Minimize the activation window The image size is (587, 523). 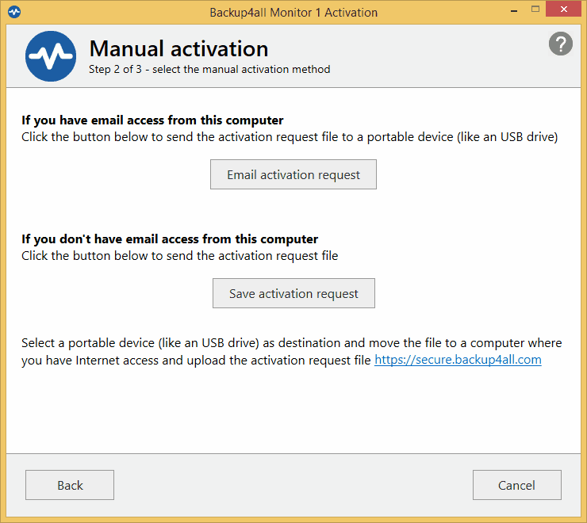click(514, 10)
